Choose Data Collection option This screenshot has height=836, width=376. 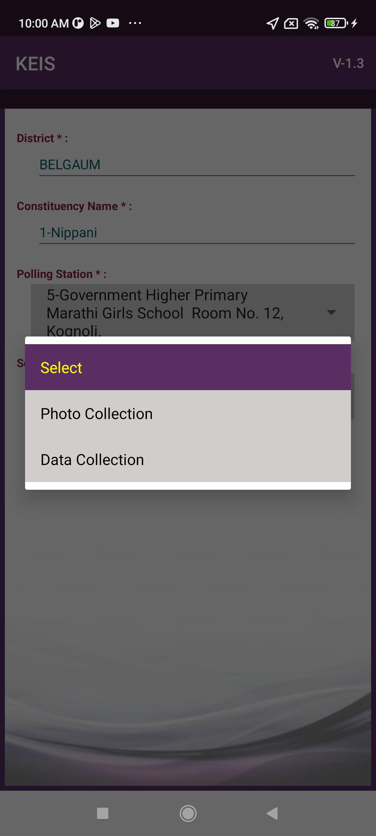click(x=188, y=459)
